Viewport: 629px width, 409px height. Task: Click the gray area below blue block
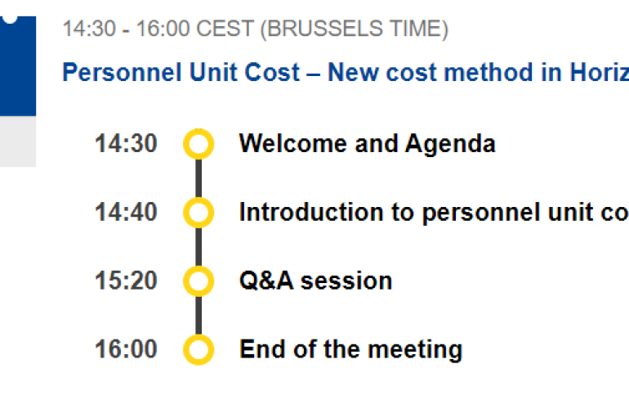(18, 142)
